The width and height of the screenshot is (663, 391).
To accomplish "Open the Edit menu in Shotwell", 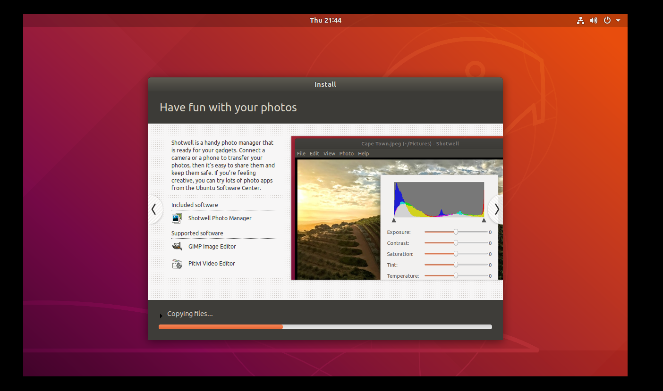I will click(x=314, y=153).
